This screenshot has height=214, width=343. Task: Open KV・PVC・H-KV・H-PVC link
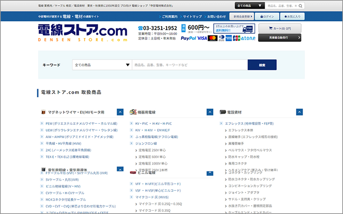coord(153,124)
